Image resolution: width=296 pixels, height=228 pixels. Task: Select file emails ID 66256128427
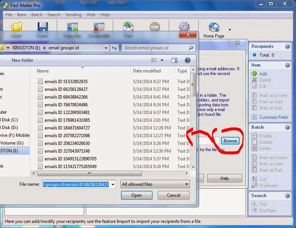(x=66, y=89)
